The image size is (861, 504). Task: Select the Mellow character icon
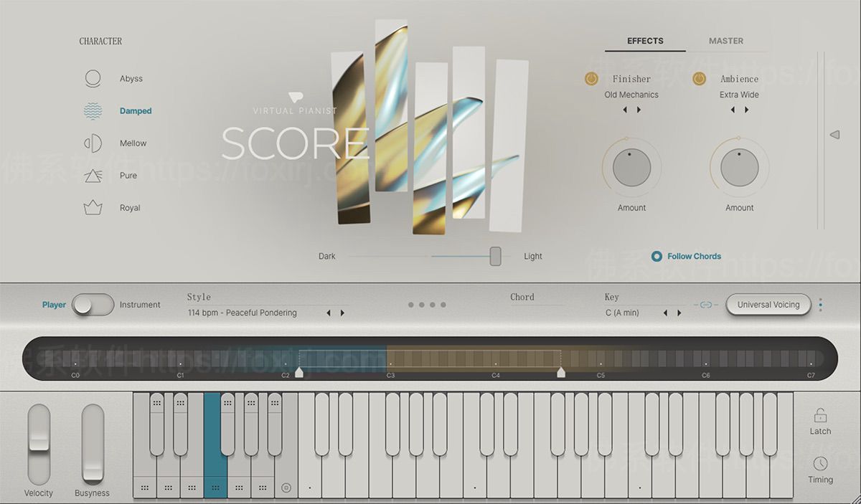93,143
